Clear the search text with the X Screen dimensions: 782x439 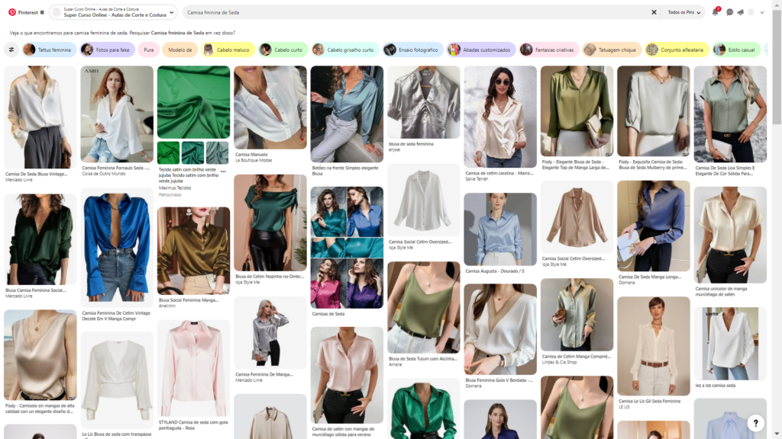pos(654,12)
